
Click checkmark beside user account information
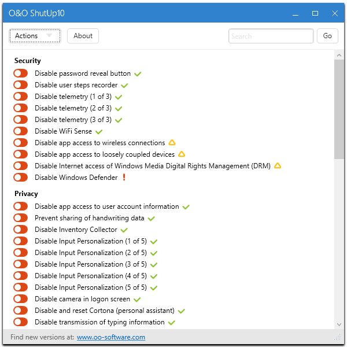pyautogui.click(x=186, y=207)
